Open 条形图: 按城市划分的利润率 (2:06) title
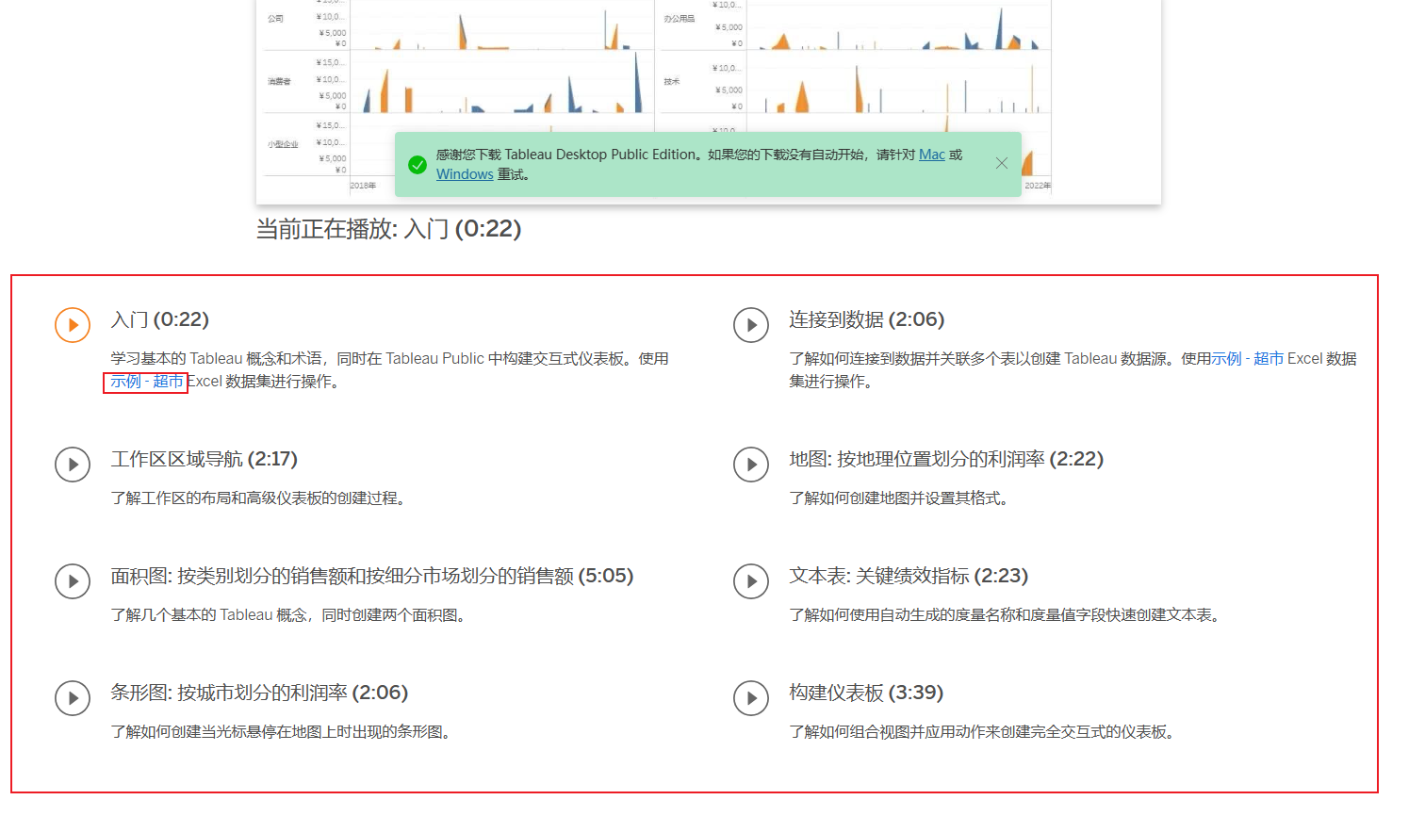1425x816 pixels. [259, 693]
